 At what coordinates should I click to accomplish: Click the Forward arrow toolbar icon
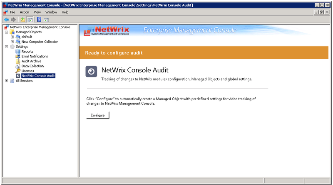point(13,20)
